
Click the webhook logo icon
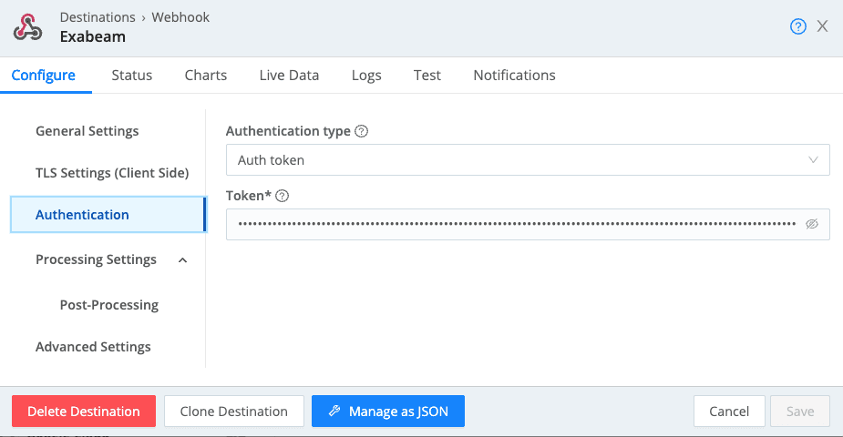pyautogui.click(x=28, y=27)
